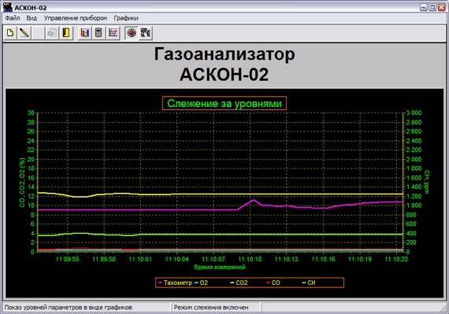Open the Вид menu
Image resolution: width=449 pixels, height=314 pixels.
tap(32, 18)
